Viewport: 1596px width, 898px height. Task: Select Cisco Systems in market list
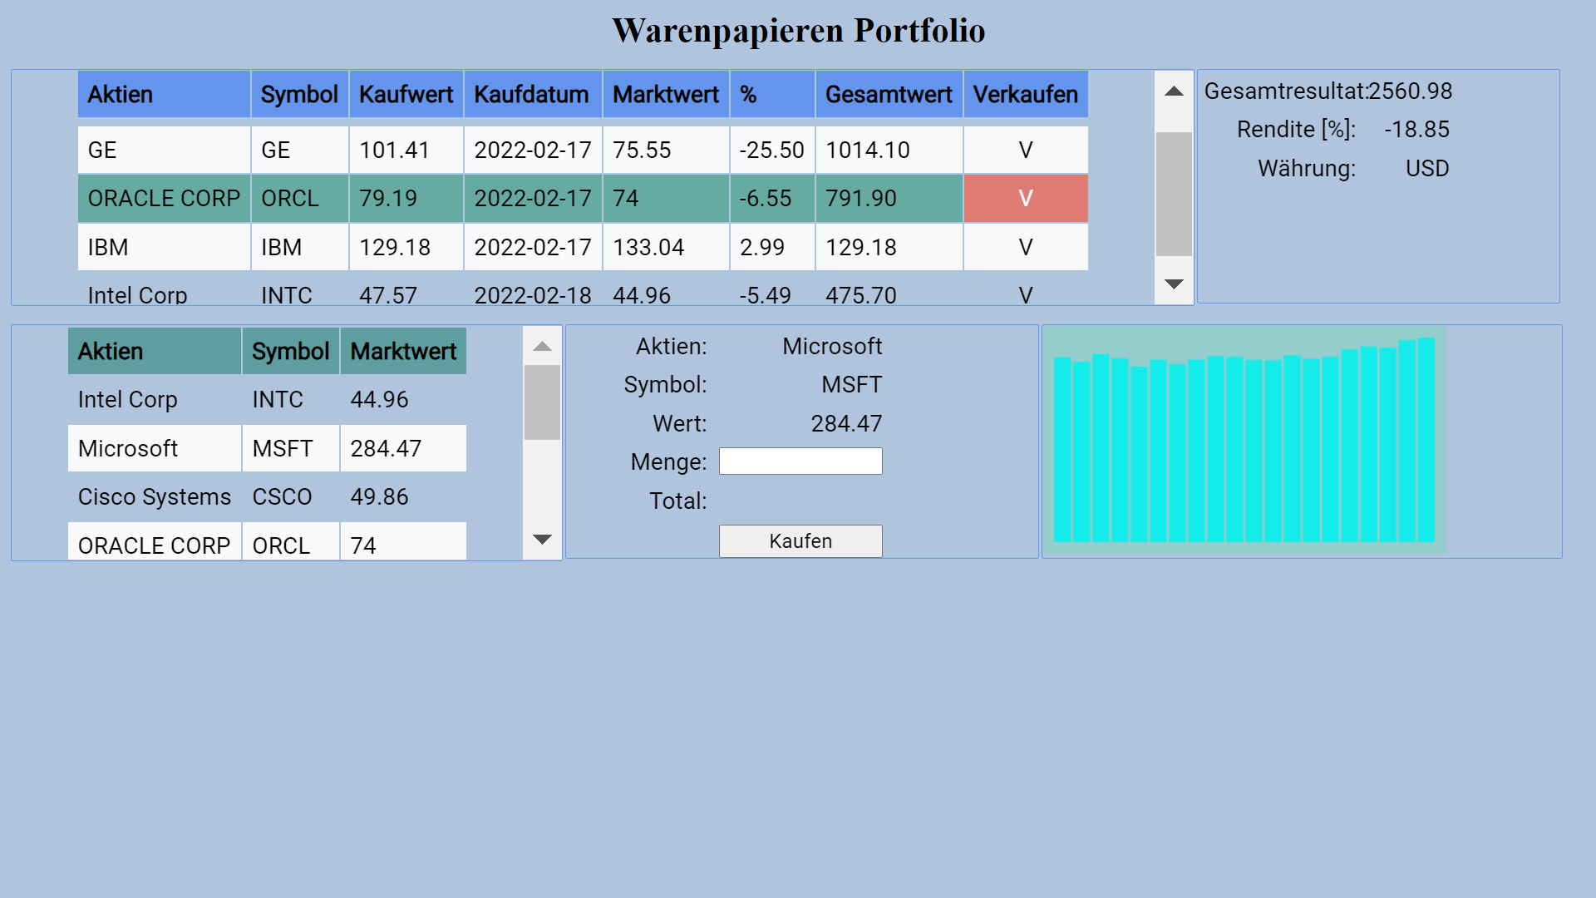coord(155,496)
